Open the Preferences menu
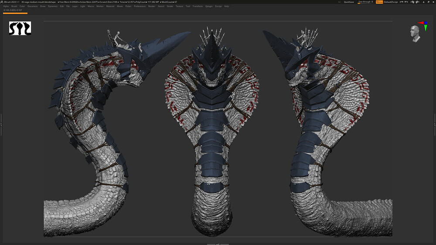This screenshot has height=245, width=436. tap(140, 7)
